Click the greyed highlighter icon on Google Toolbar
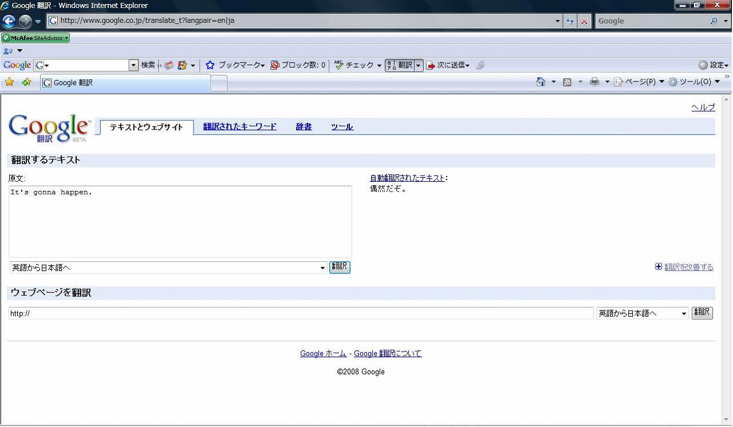733x427 pixels. pos(480,65)
